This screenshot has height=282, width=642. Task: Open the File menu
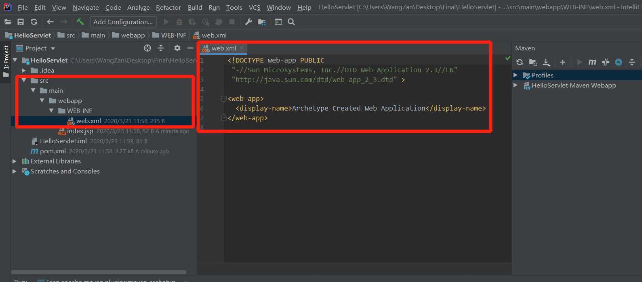(23, 7)
